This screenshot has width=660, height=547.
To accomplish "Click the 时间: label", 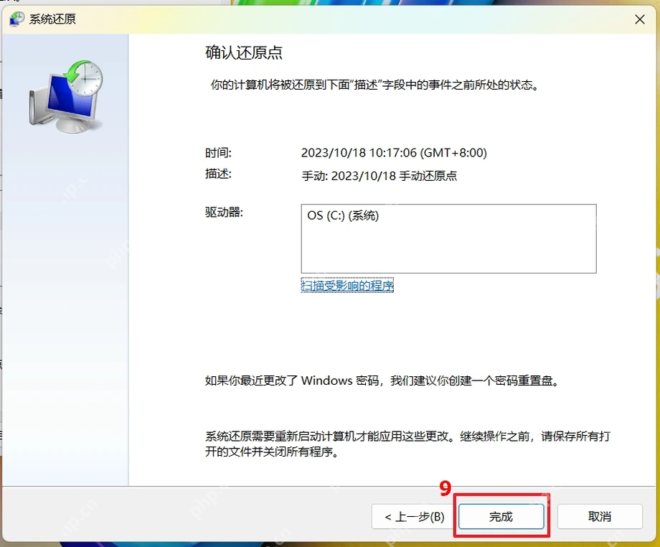I will (x=218, y=153).
